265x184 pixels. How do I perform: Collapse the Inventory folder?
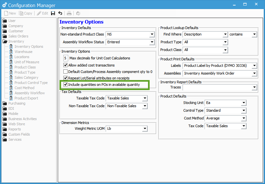point(13,41)
